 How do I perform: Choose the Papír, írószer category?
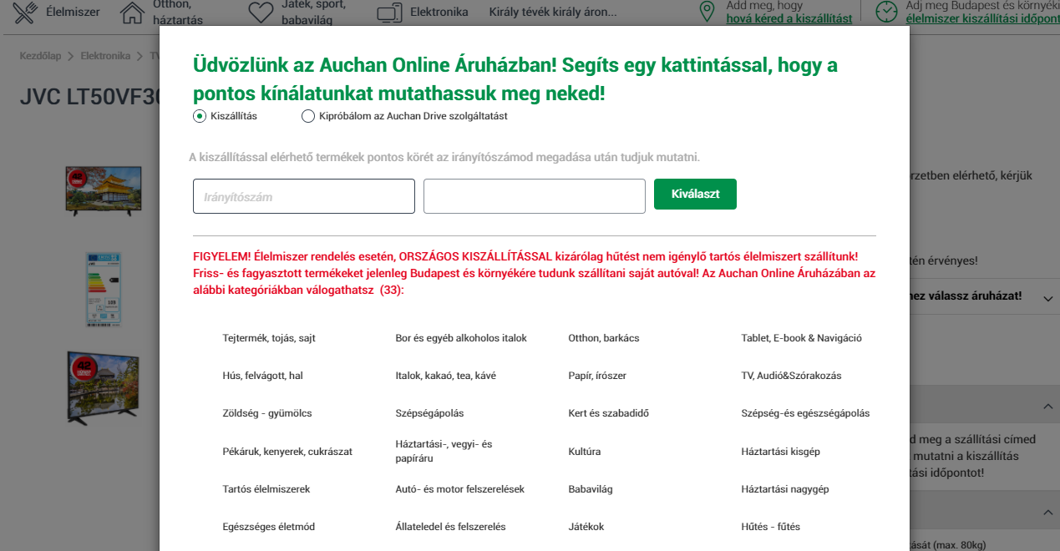coord(597,376)
